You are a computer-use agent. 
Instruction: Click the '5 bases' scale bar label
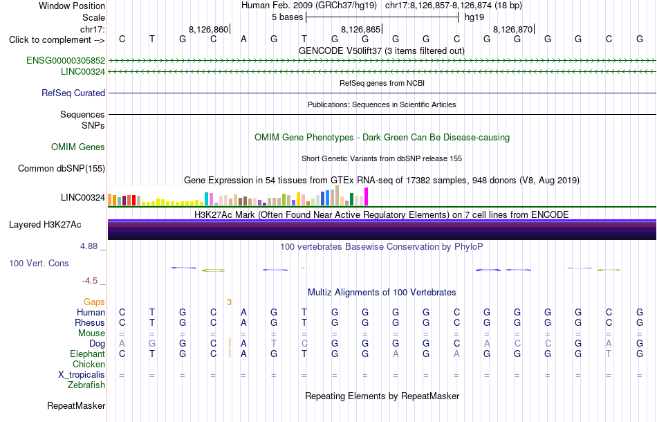[288, 17]
